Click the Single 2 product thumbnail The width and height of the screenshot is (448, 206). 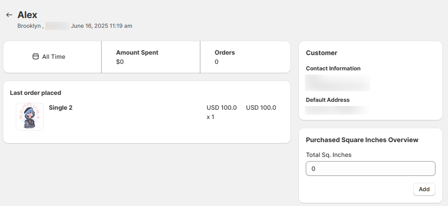point(30,117)
